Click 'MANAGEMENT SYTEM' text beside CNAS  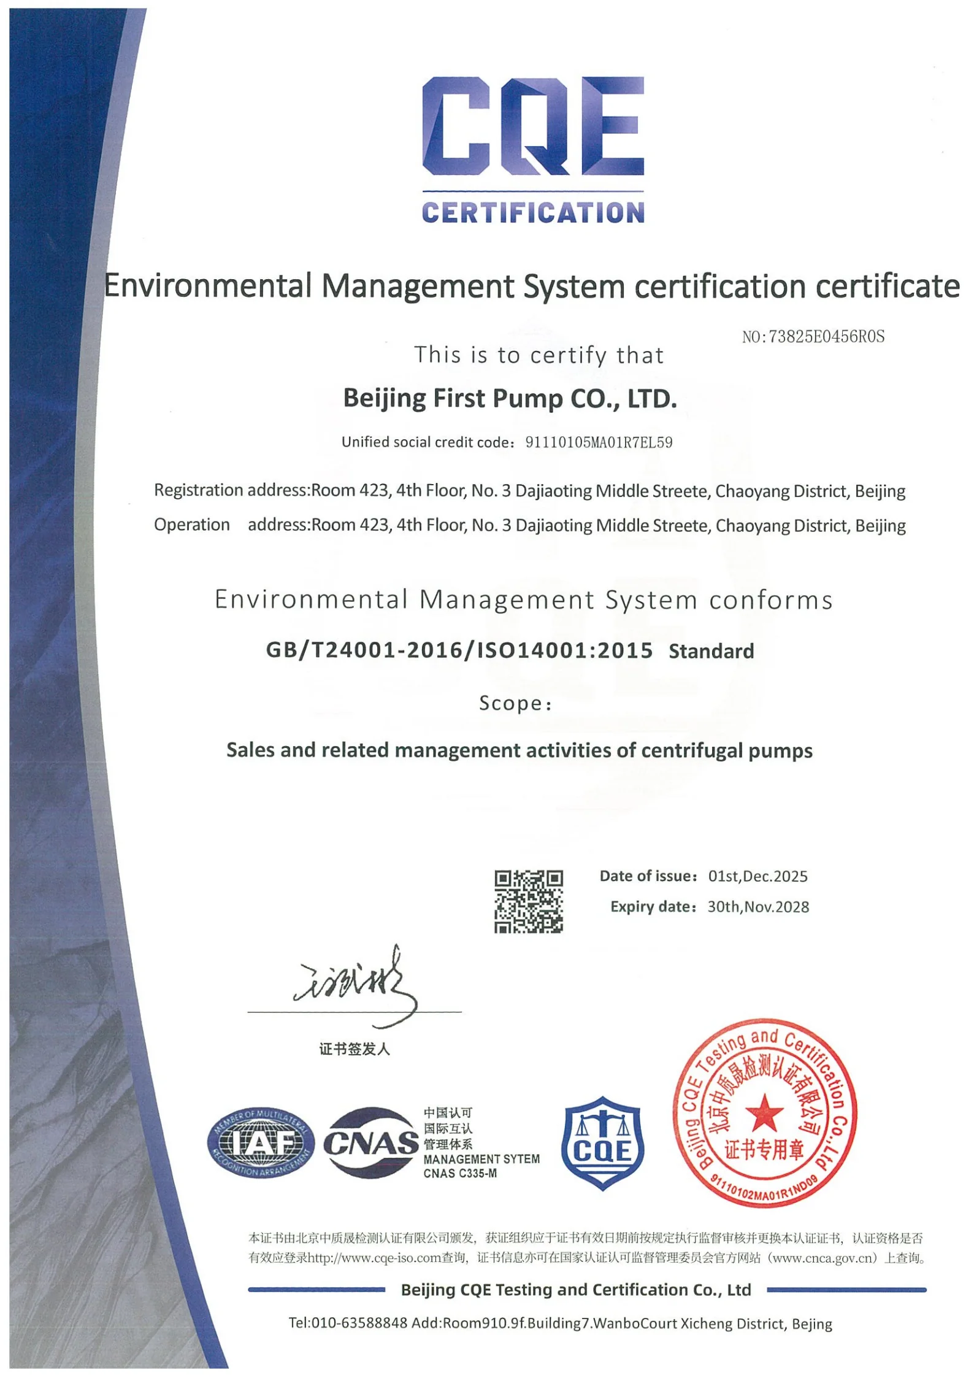pos(481,1159)
